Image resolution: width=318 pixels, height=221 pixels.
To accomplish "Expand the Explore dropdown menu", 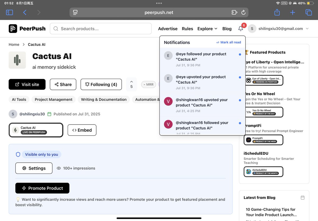I will pyautogui.click(x=207, y=29).
